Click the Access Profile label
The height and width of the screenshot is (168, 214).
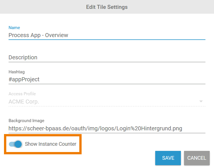point(22,94)
